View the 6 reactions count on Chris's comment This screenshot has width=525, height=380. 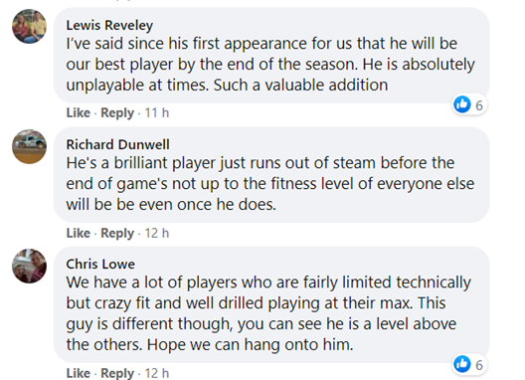[x=479, y=365]
